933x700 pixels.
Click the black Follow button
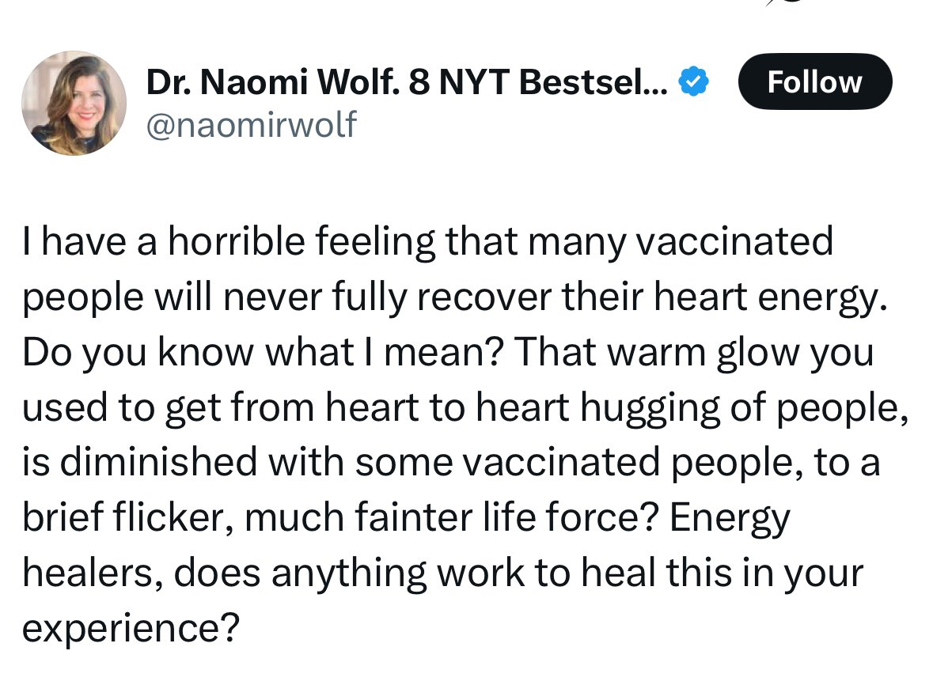pyautogui.click(x=814, y=81)
